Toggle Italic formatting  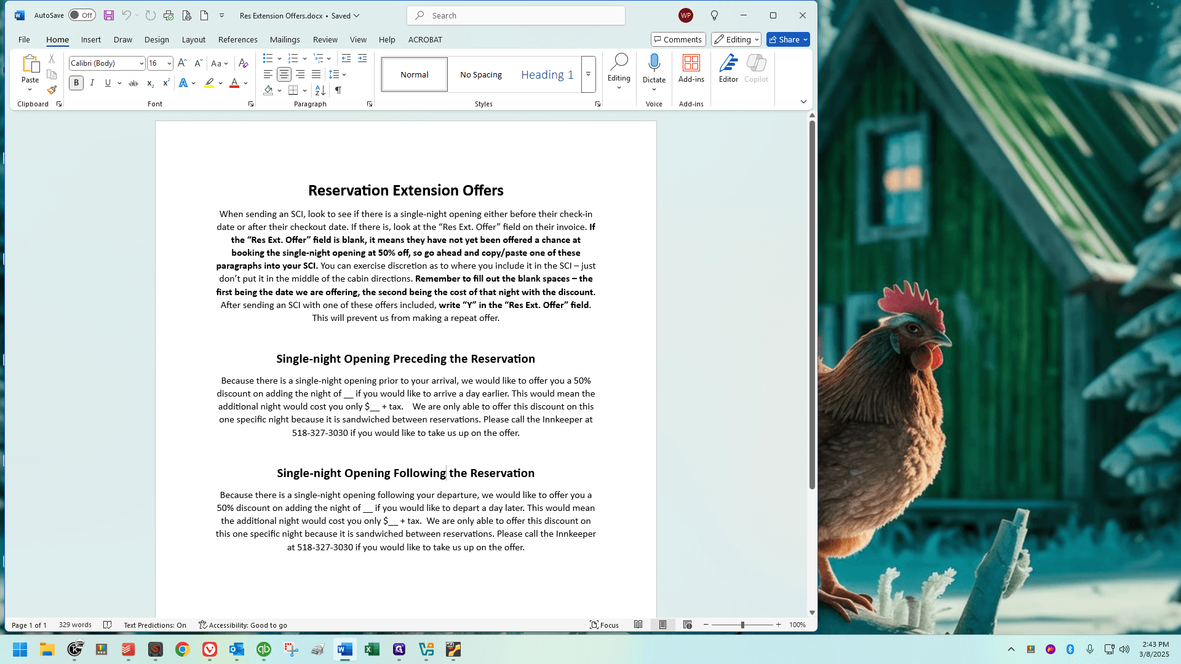[92, 83]
